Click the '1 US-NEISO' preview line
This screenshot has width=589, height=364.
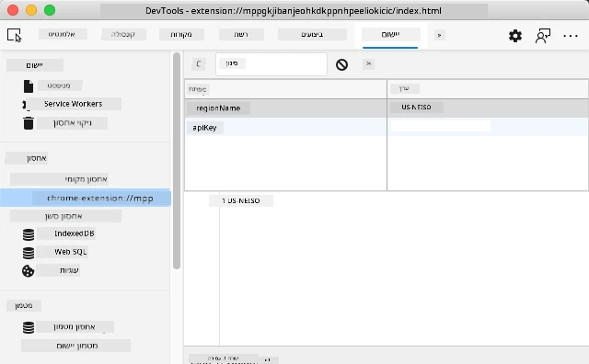click(x=241, y=200)
